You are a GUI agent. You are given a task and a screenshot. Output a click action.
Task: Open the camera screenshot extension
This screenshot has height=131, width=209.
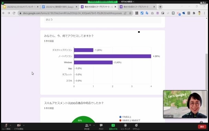tap(152, 13)
